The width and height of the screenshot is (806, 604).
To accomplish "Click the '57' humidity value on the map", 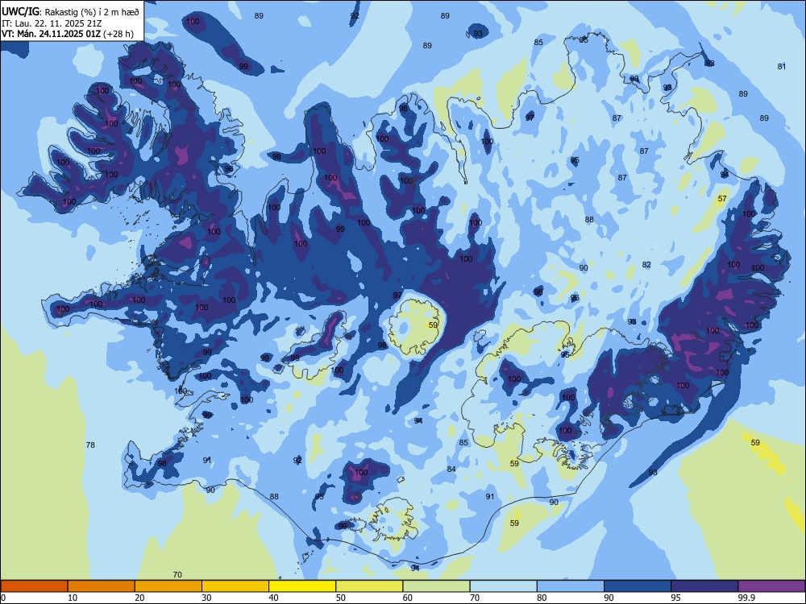I will pyautogui.click(x=722, y=198).
